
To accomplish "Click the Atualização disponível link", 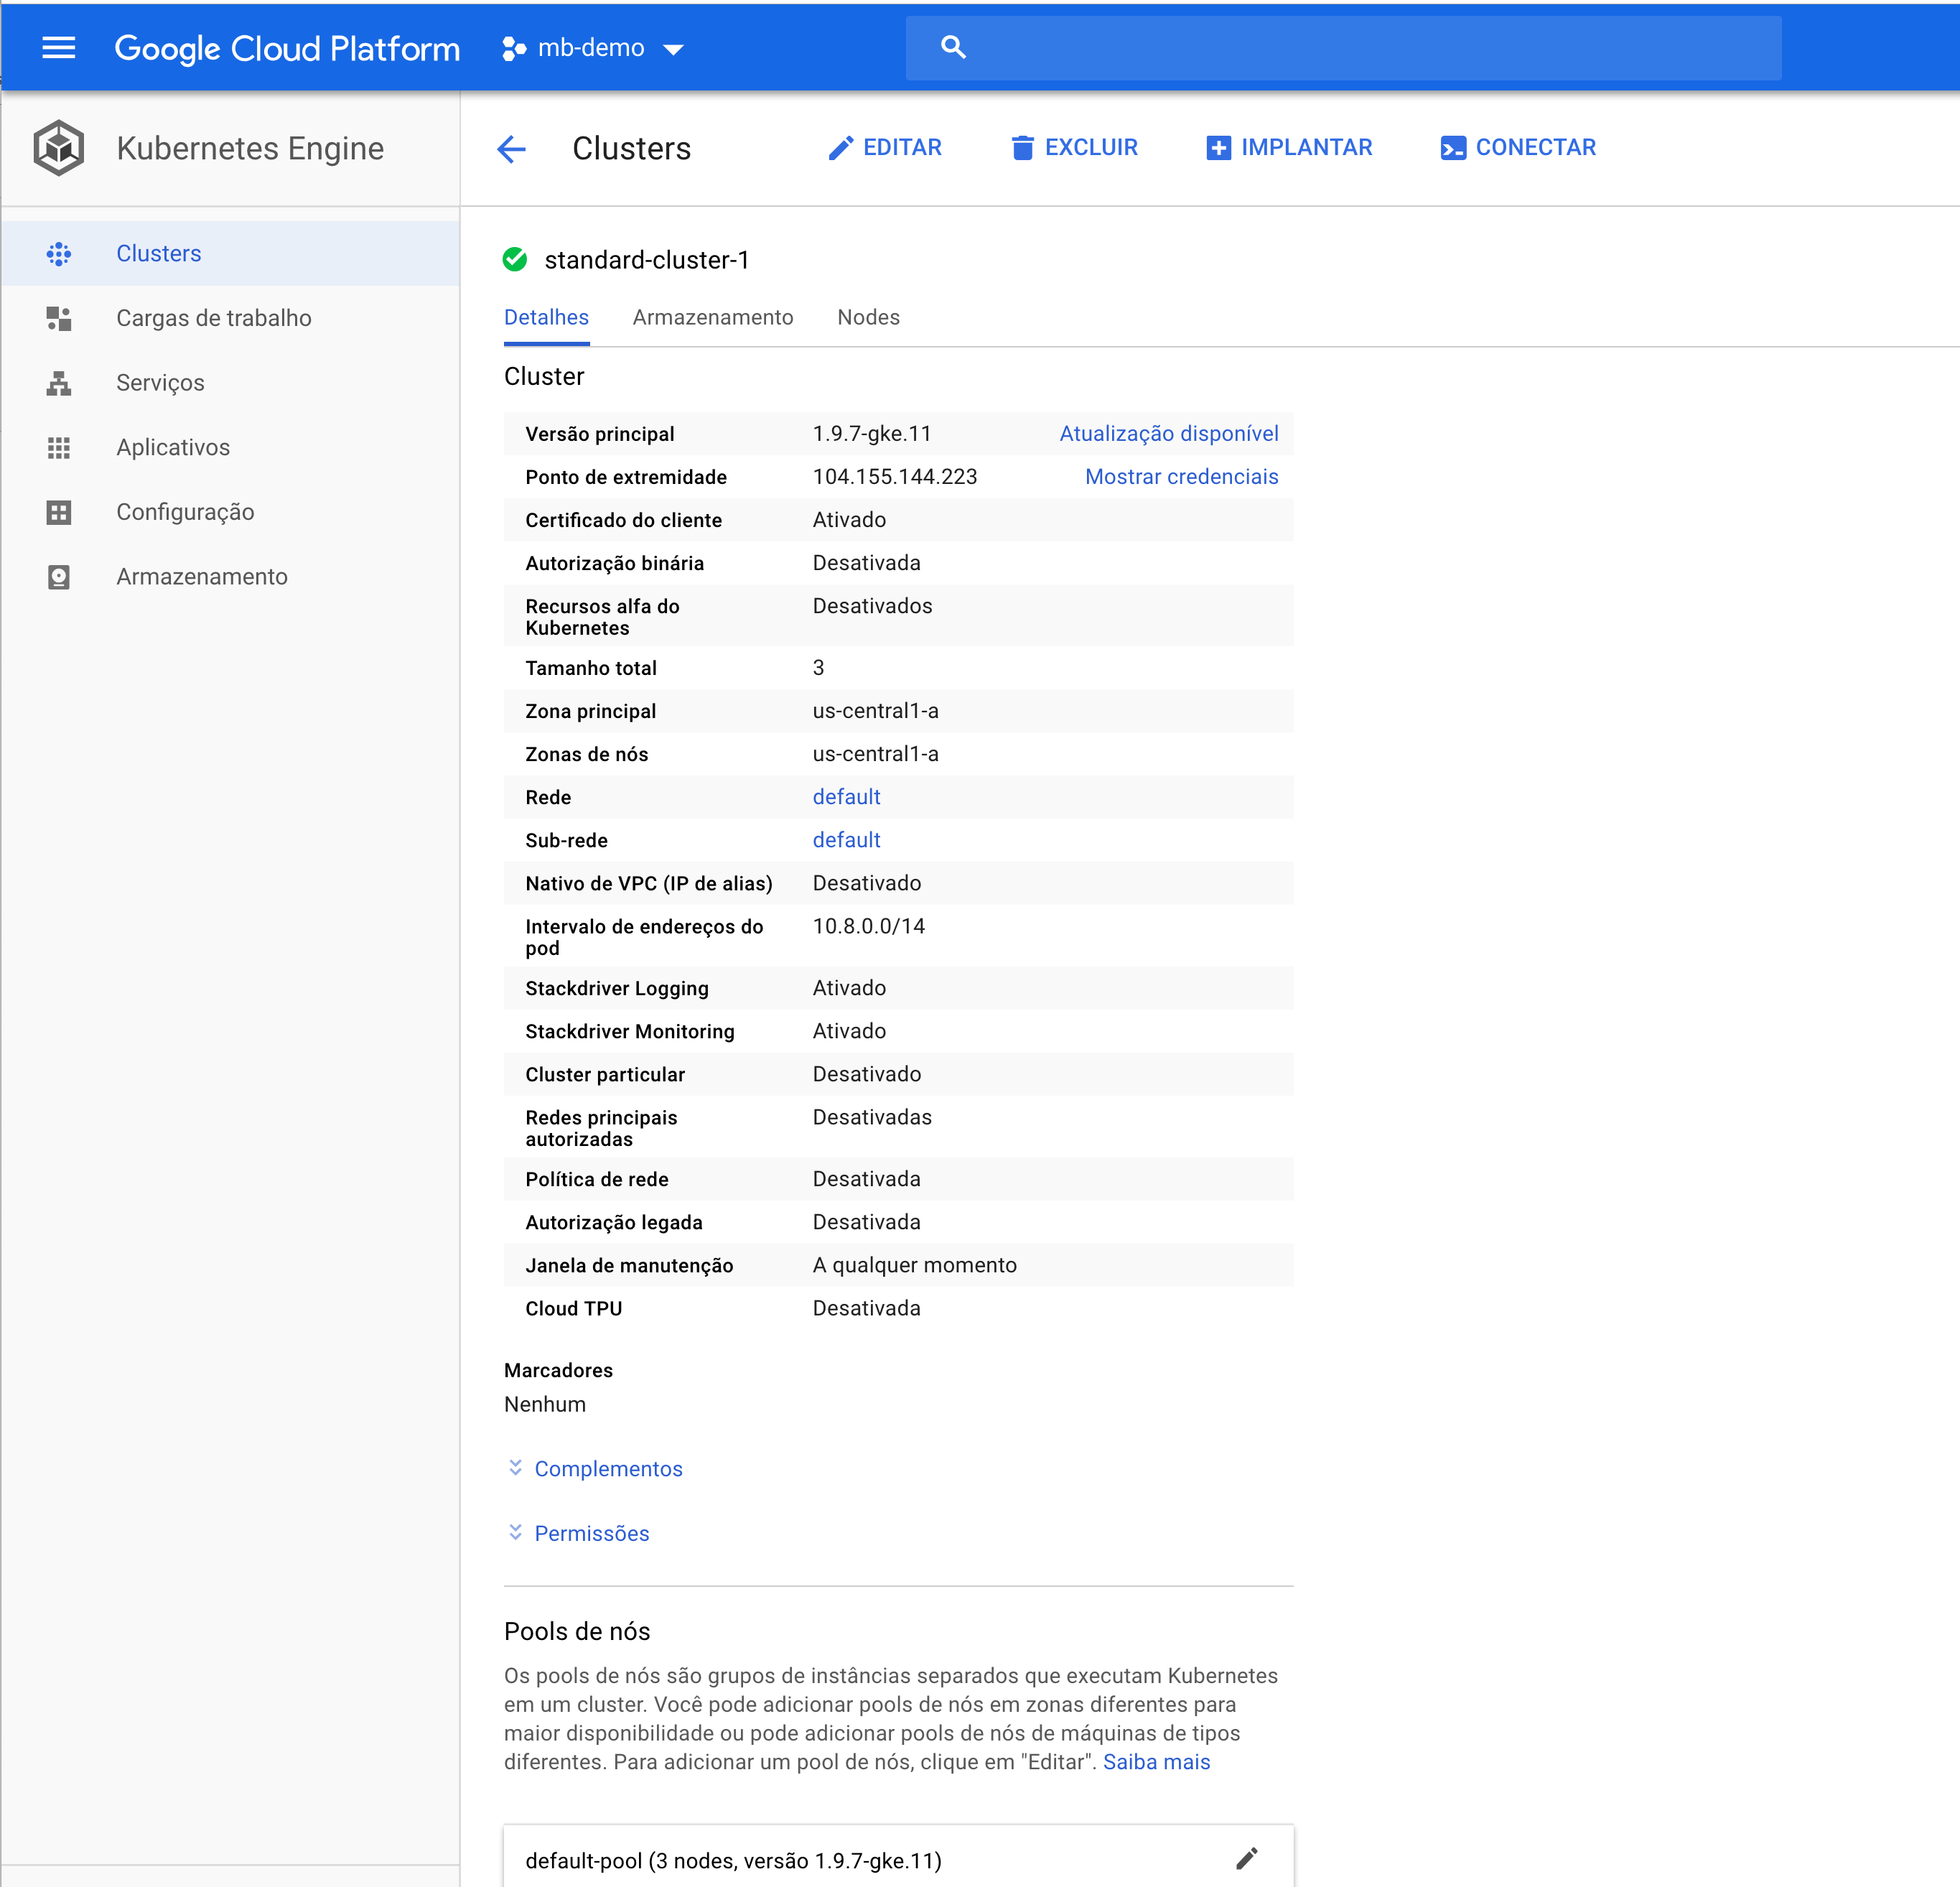I will (1168, 434).
